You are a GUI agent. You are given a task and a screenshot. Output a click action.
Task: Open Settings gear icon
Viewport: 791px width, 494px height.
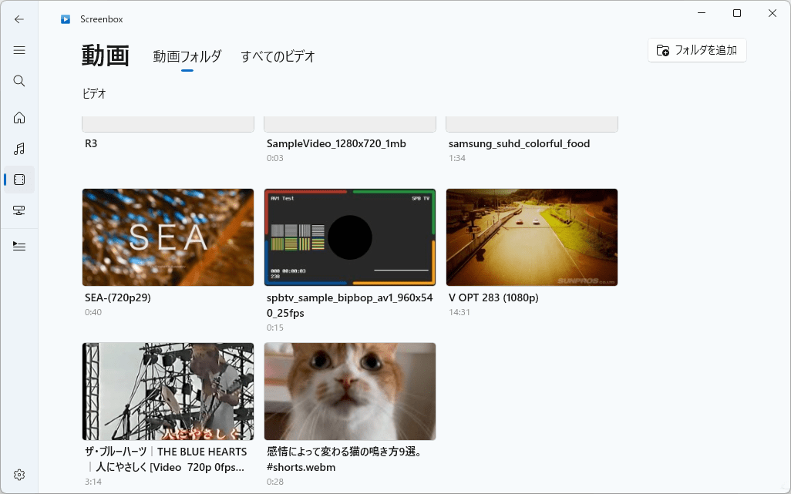pos(19,474)
